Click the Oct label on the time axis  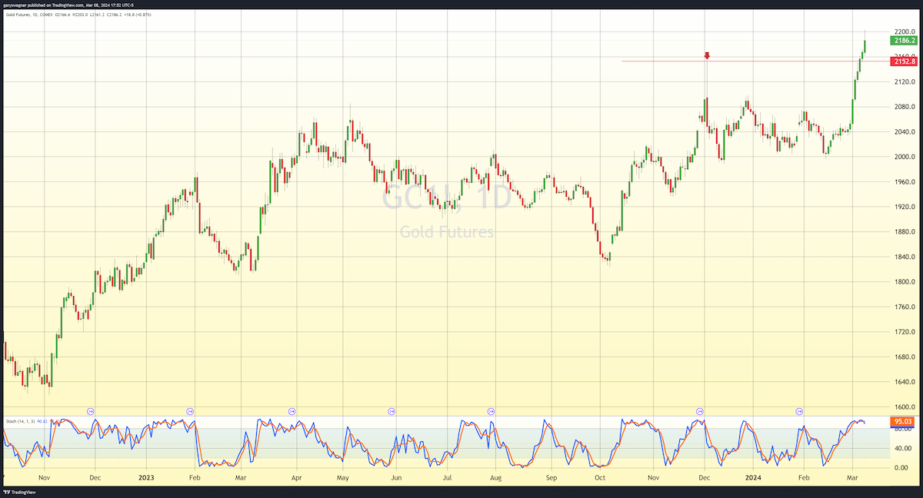pyautogui.click(x=600, y=477)
